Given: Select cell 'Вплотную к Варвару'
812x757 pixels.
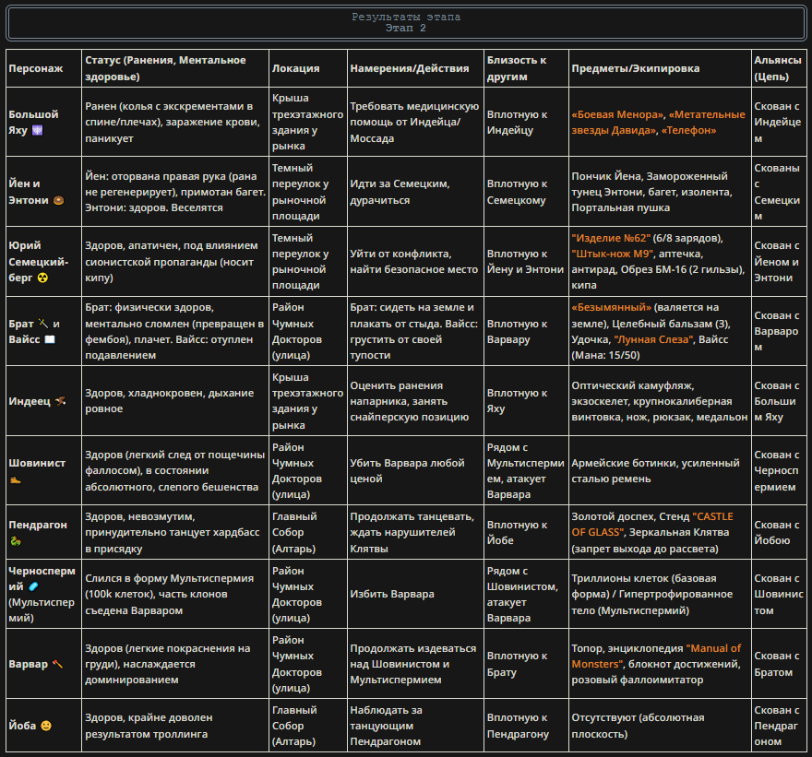Looking at the screenshot, I should [x=526, y=331].
